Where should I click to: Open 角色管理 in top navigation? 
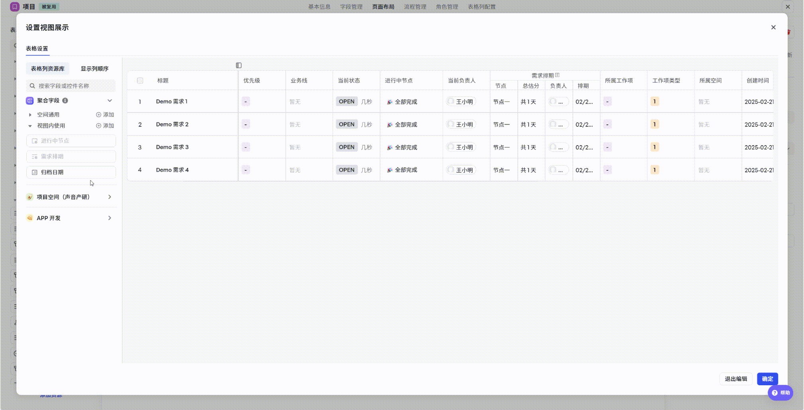click(x=447, y=7)
